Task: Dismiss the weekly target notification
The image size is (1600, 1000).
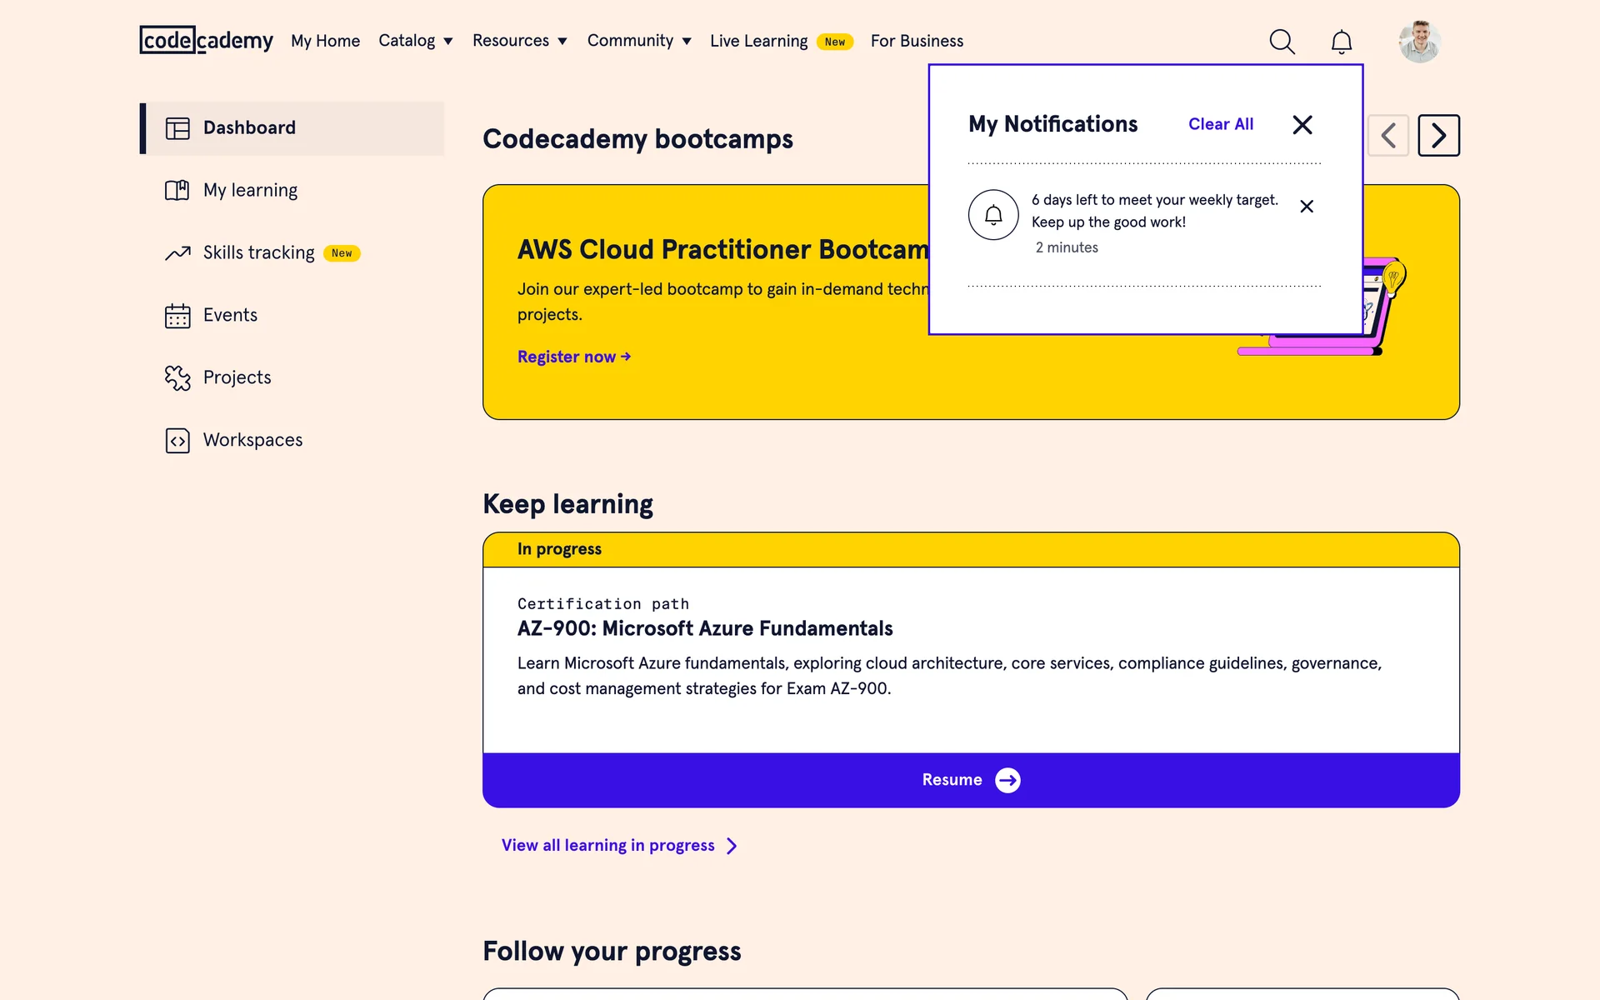Action: pos(1306,207)
